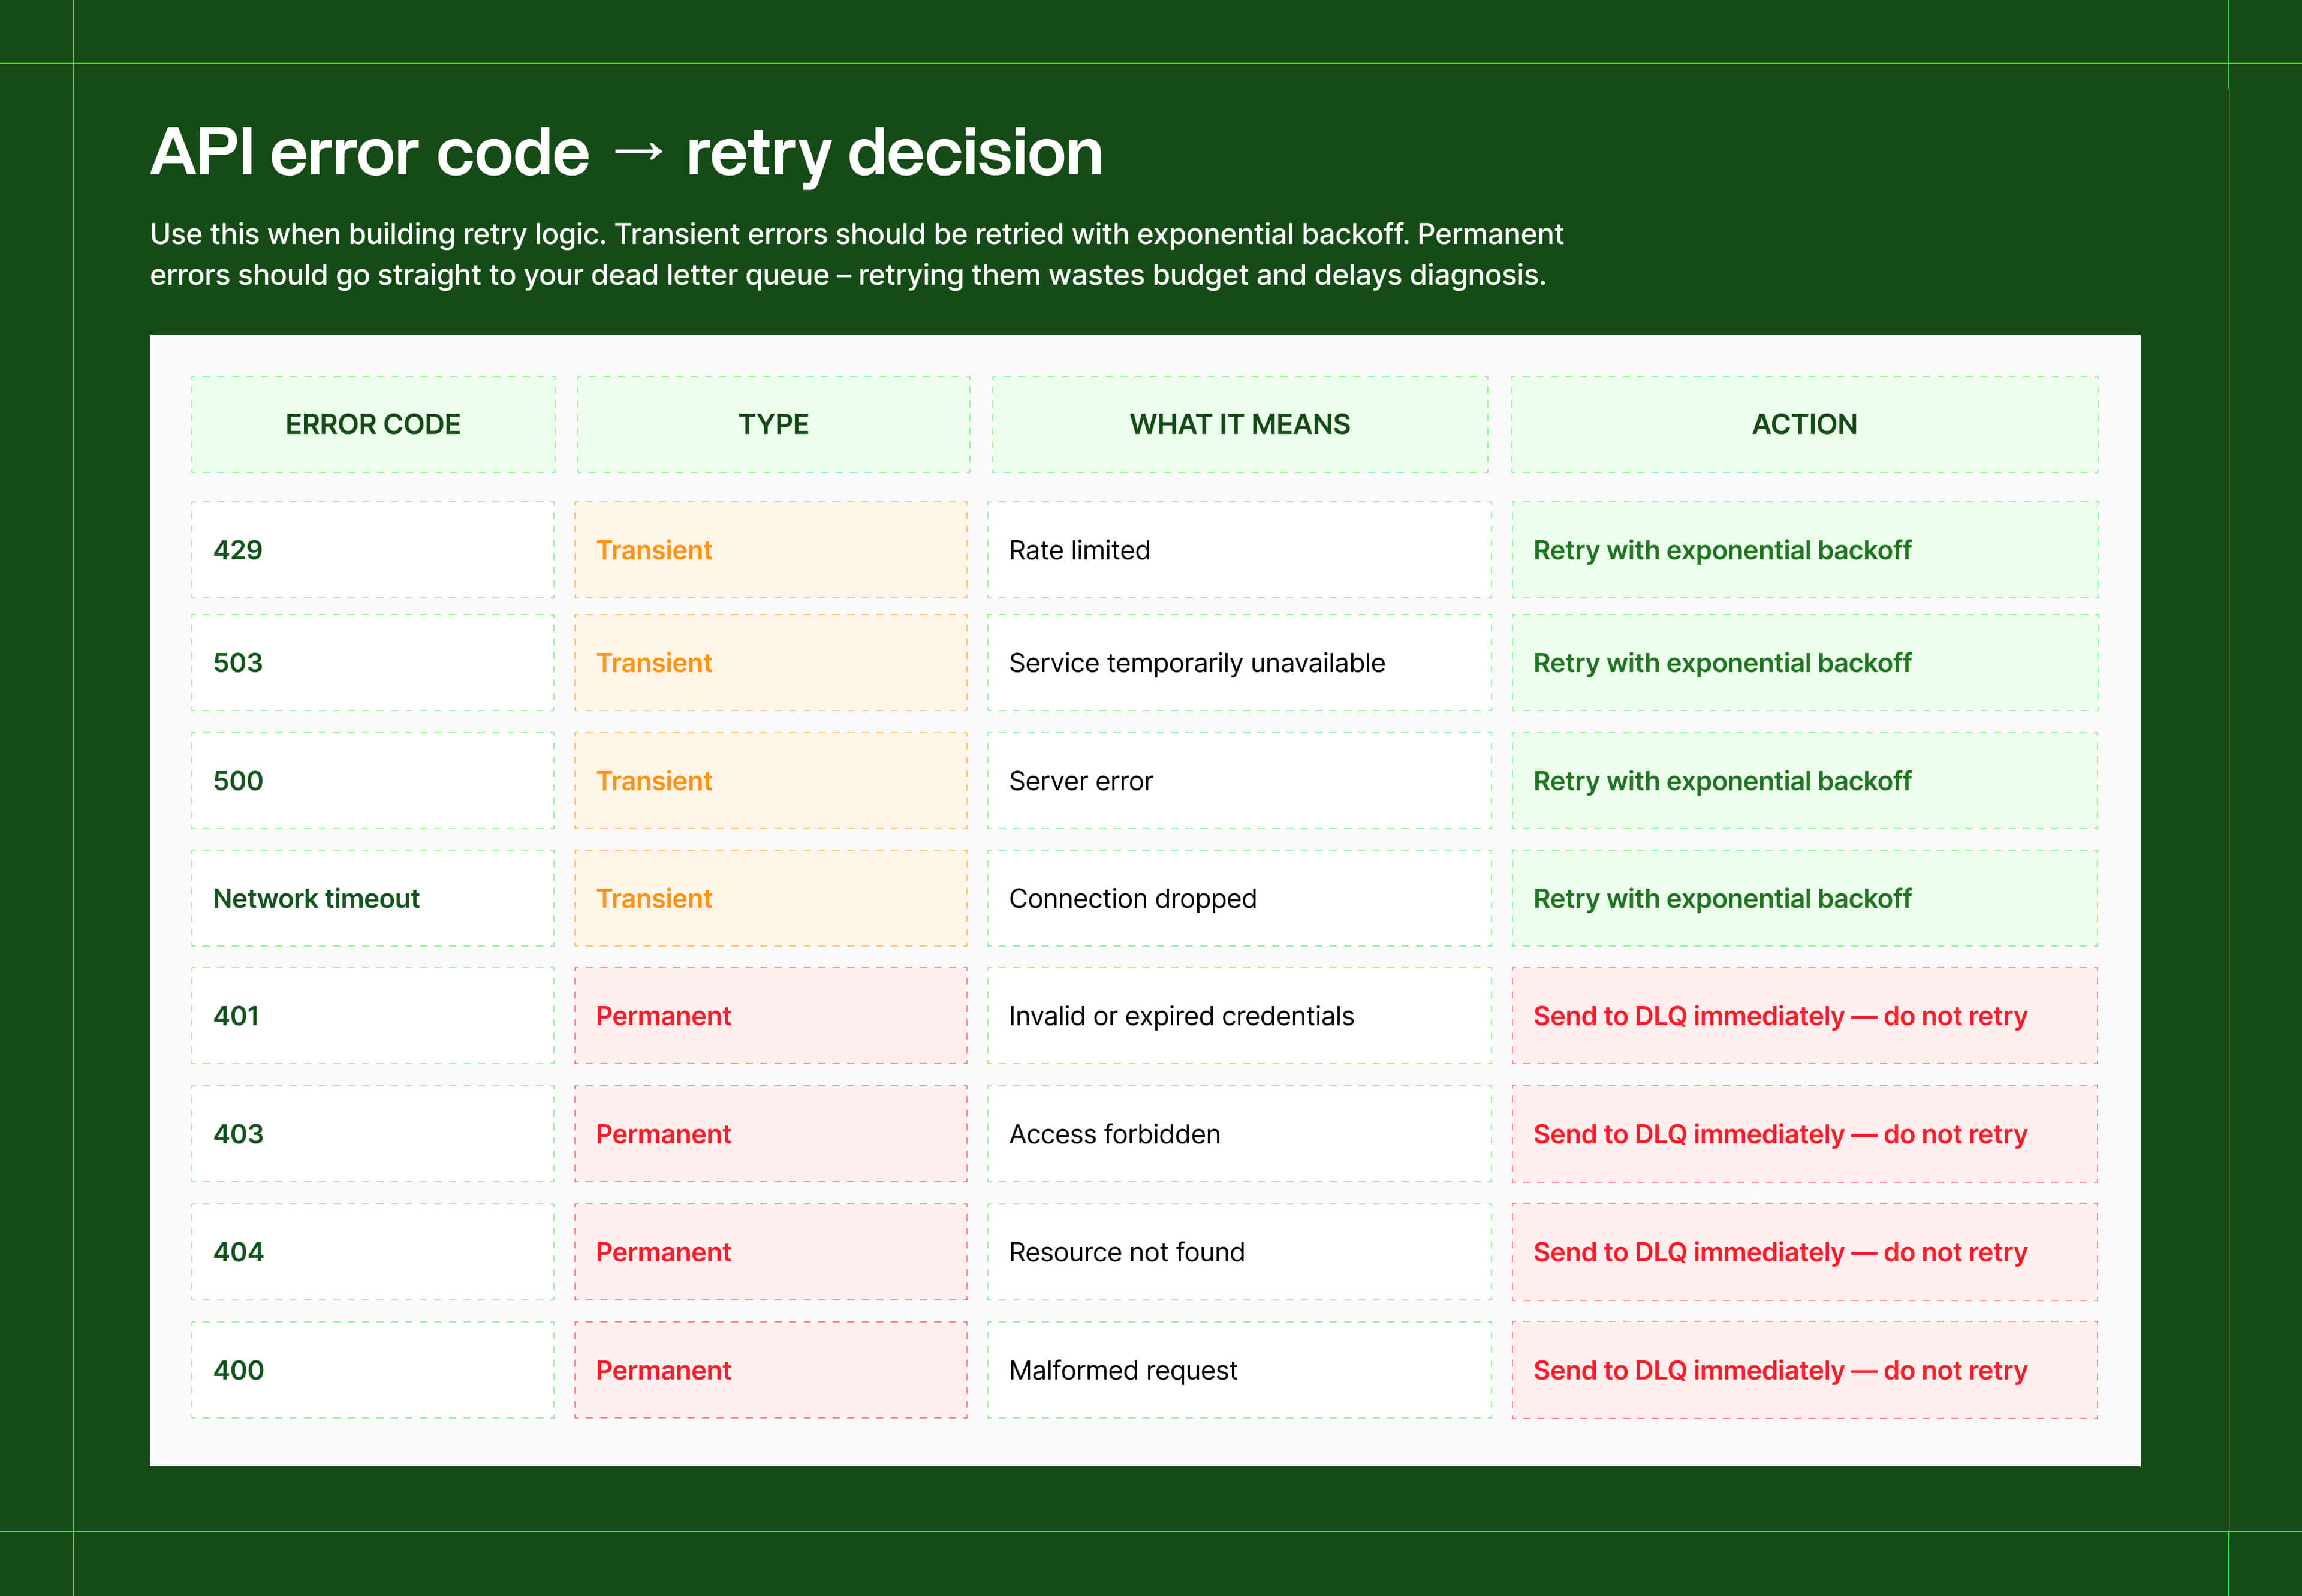This screenshot has width=2302, height=1596.
Task: Click the Permanent type in 400 row
Action: coord(771,1370)
